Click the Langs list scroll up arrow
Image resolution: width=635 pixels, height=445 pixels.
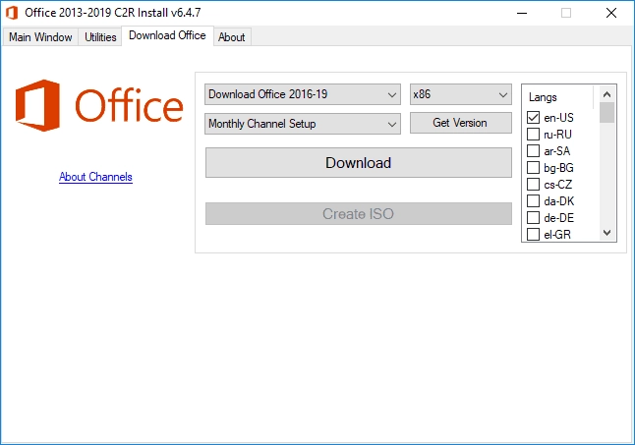click(606, 94)
